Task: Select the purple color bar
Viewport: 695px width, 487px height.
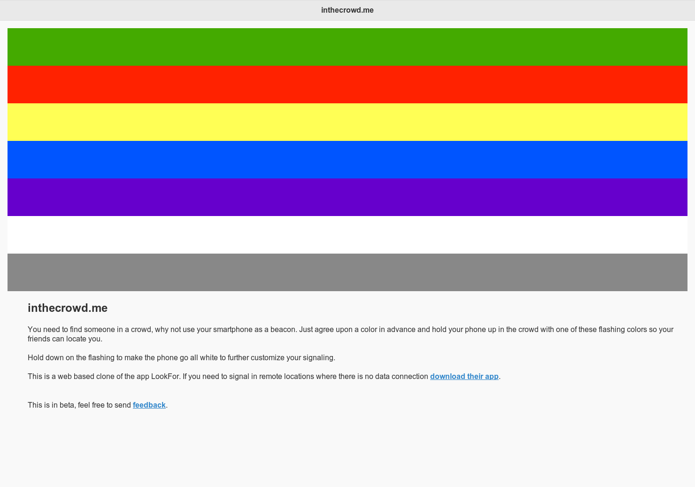Action: click(x=347, y=197)
